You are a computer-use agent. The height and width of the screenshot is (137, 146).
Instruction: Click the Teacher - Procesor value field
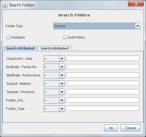coord(103,92)
